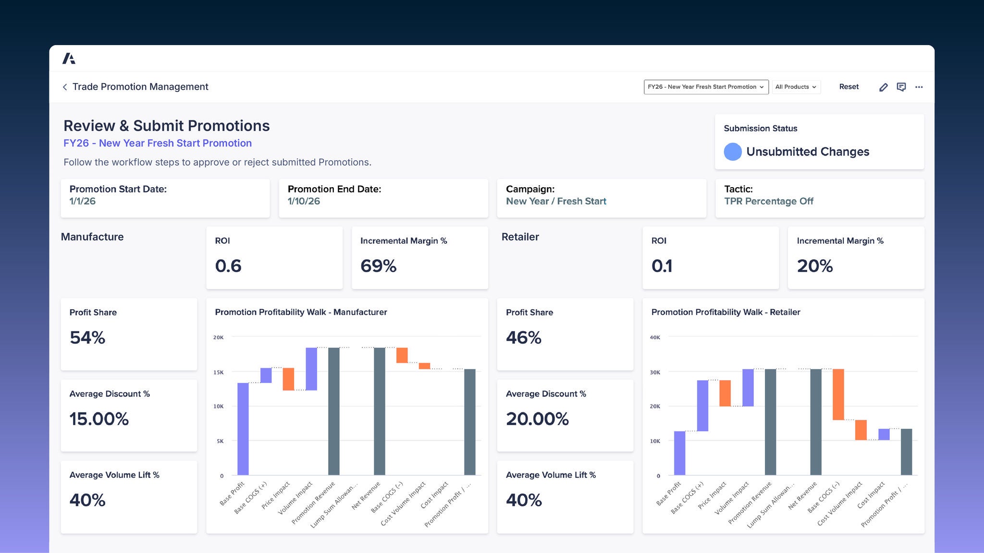Click the Anaplan logo icon
984x553 pixels.
tap(69, 59)
